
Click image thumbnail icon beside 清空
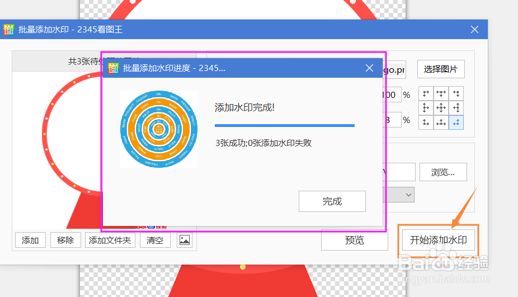point(185,240)
